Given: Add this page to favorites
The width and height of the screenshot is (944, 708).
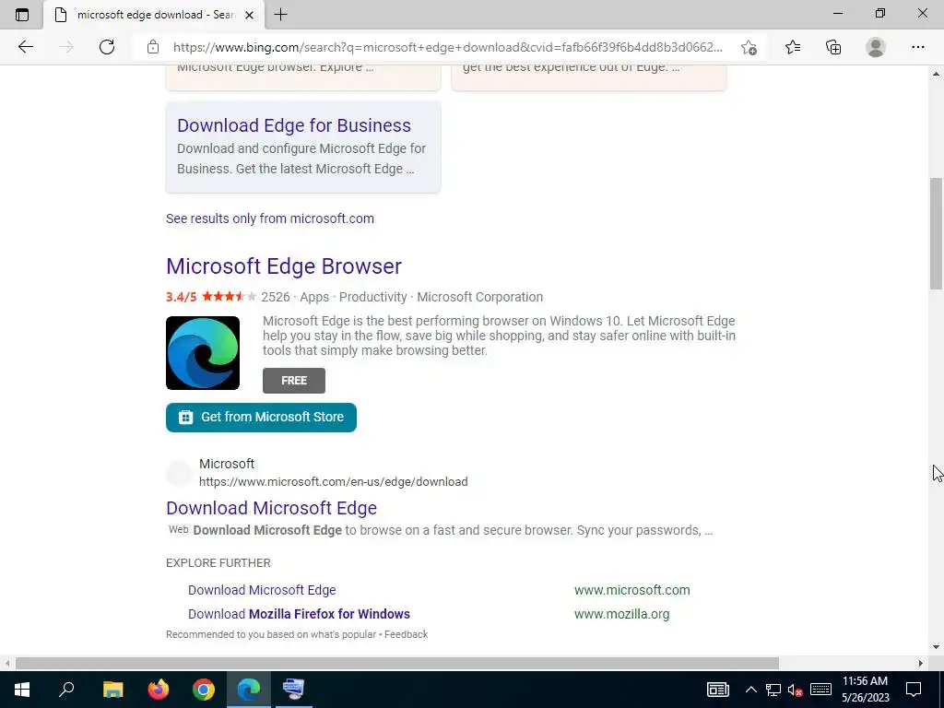Looking at the screenshot, I should pyautogui.click(x=749, y=47).
